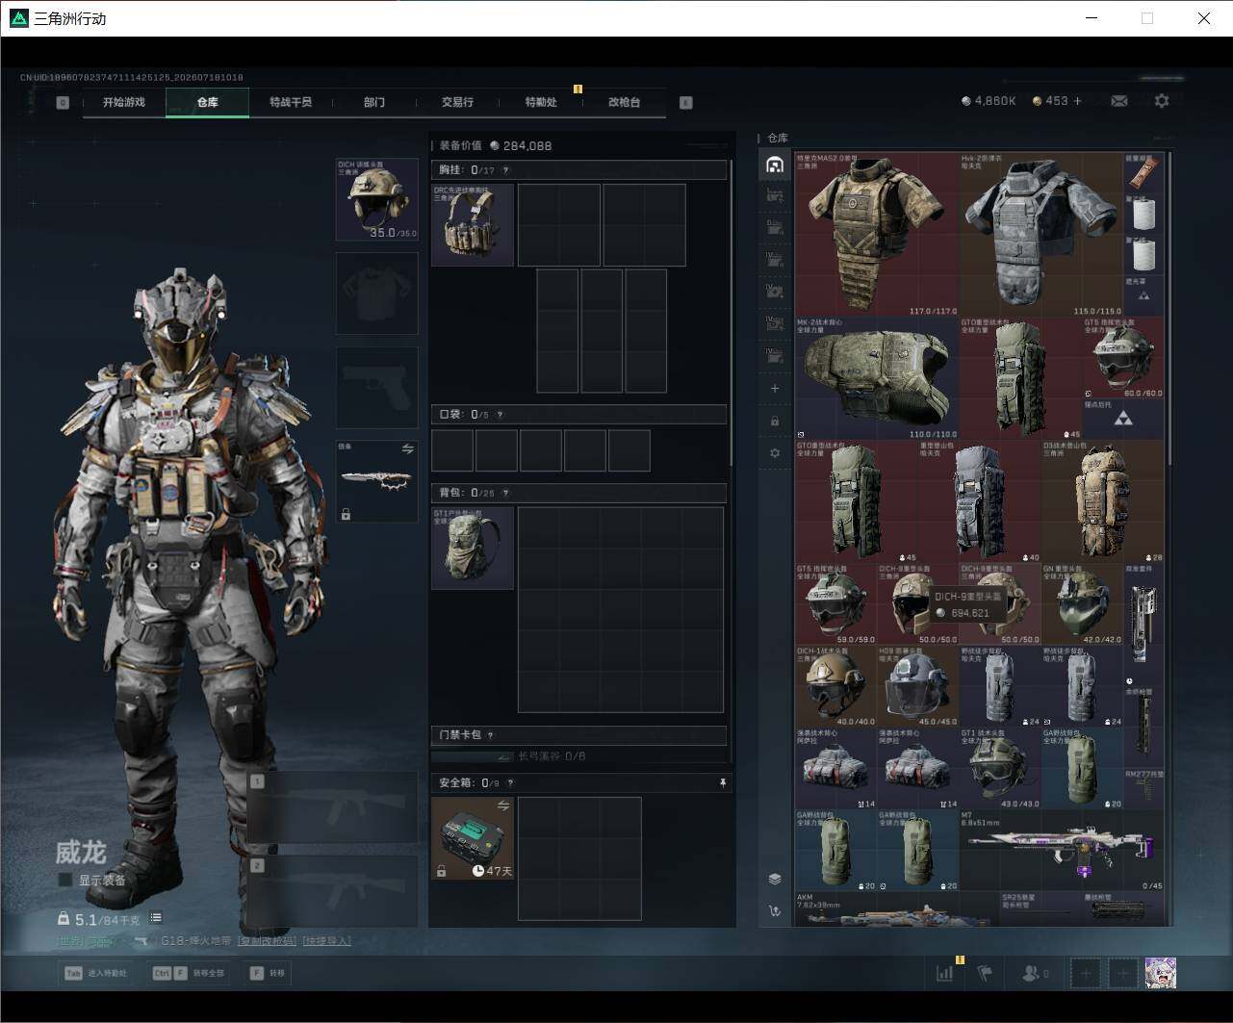This screenshot has width=1233, height=1023.
Task: Switch to the 特战干员 tab
Action: point(291,102)
